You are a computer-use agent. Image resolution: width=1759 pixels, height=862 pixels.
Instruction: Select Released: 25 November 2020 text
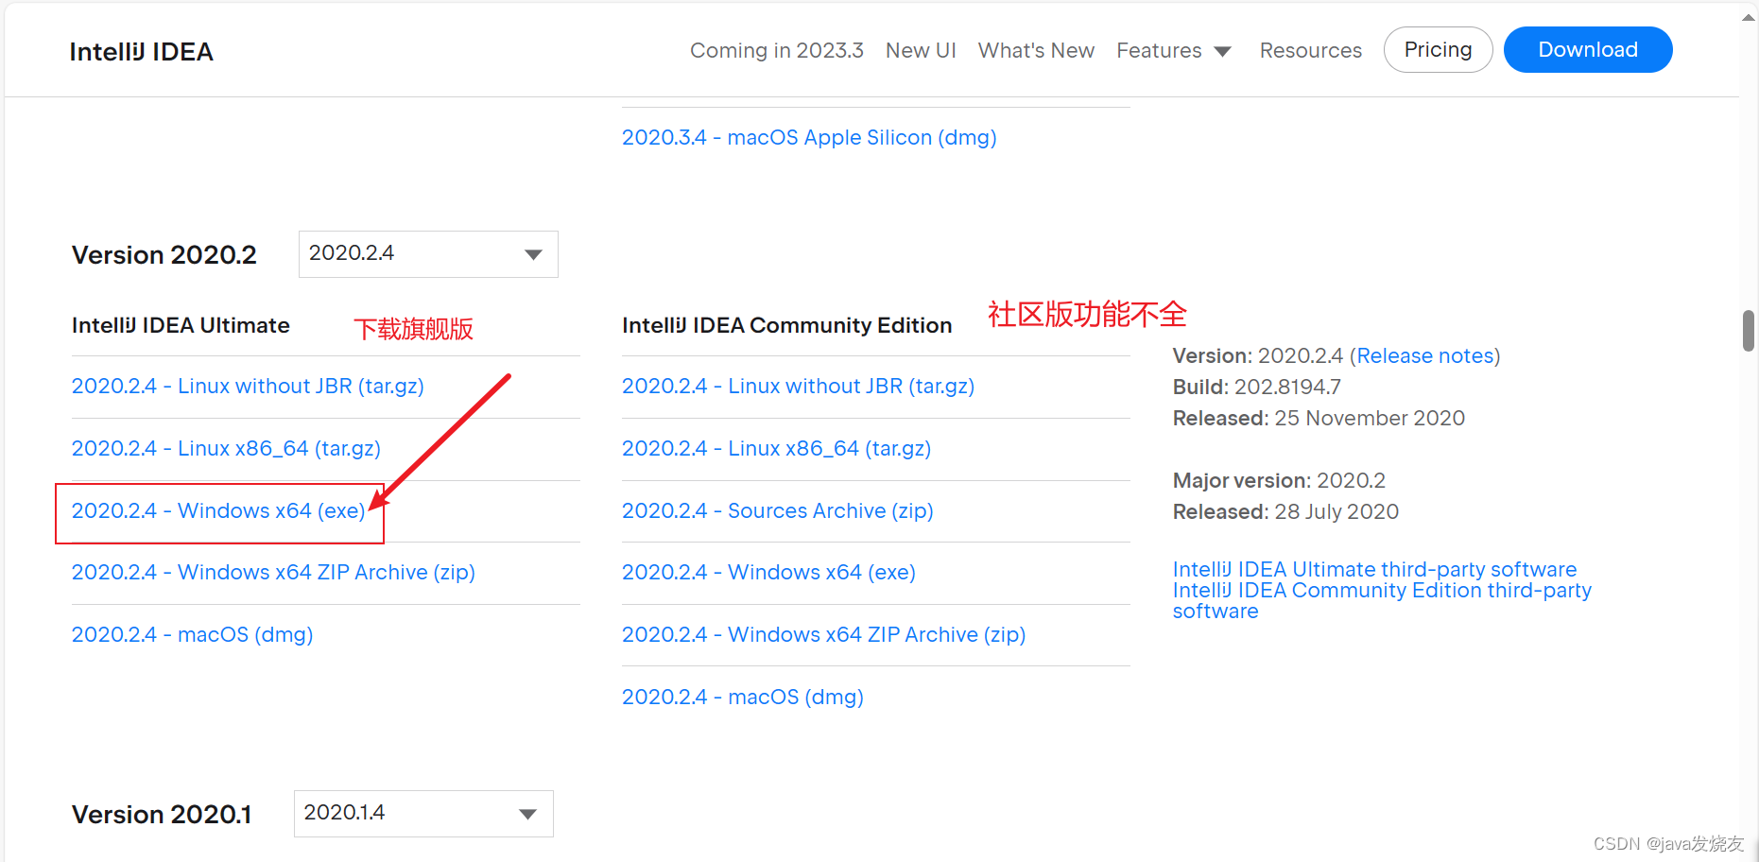1319,418
